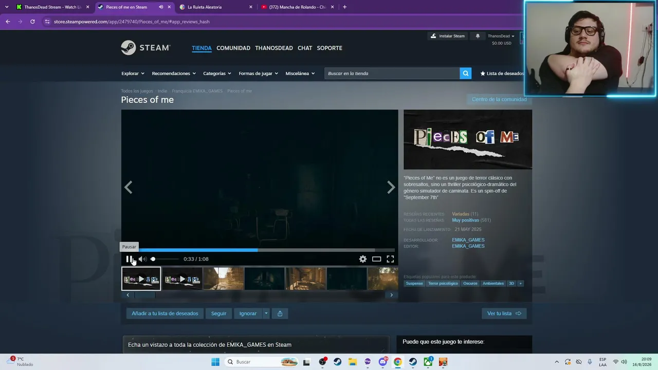Viewport: 658px width, 370px height.
Task: View site information icon in address bar
Action: (47, 22)
